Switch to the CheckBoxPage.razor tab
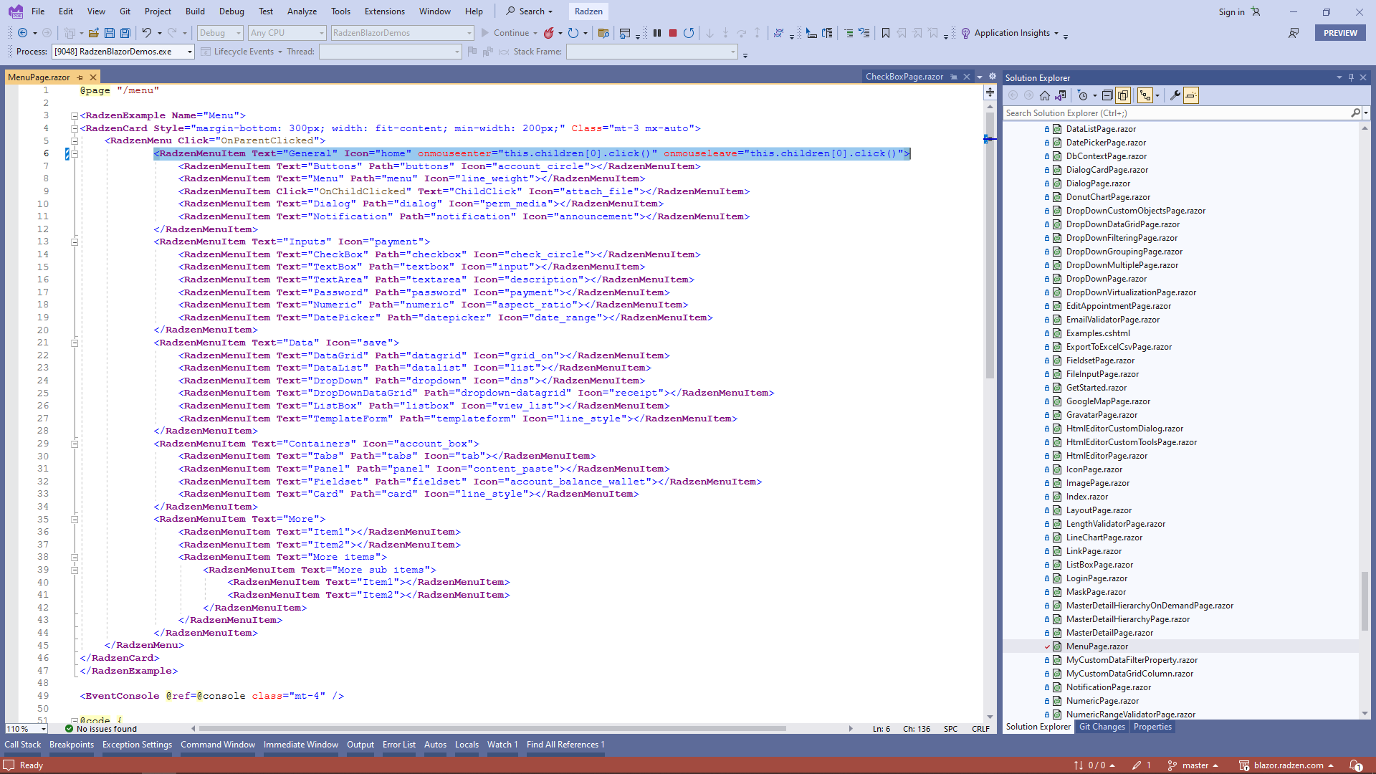 (x=903, y=77)
